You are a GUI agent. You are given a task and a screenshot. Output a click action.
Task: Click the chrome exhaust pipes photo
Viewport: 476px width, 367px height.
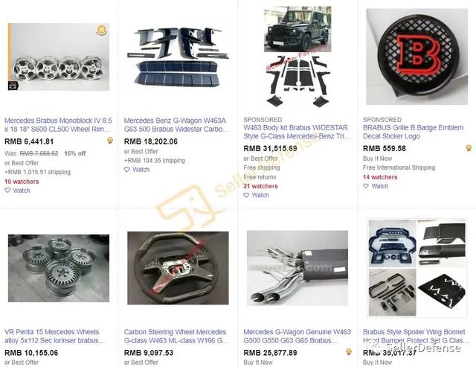point(297,268)
